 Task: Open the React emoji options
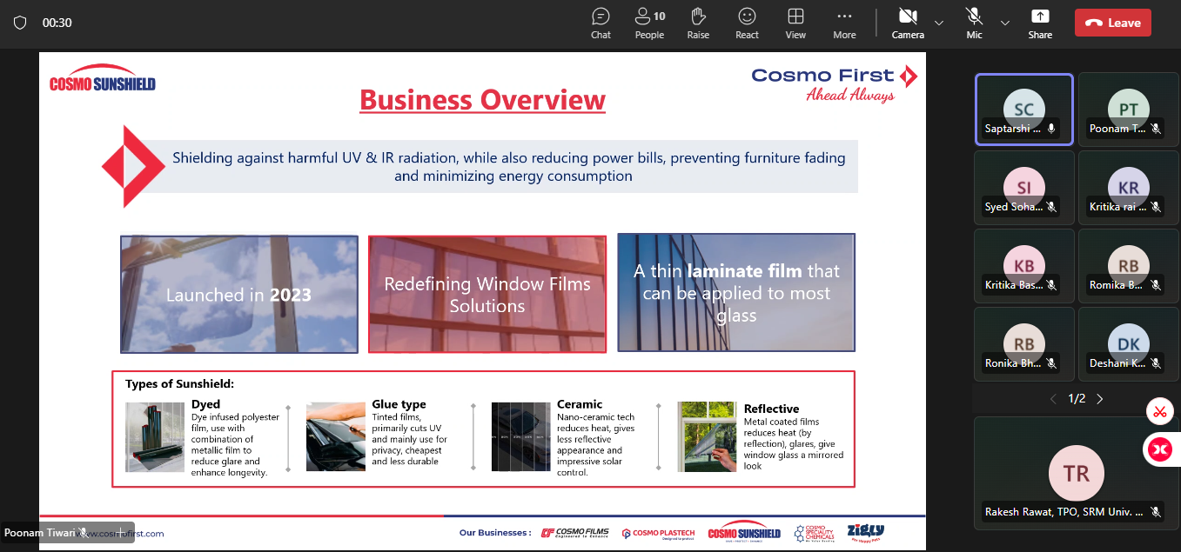747,23
